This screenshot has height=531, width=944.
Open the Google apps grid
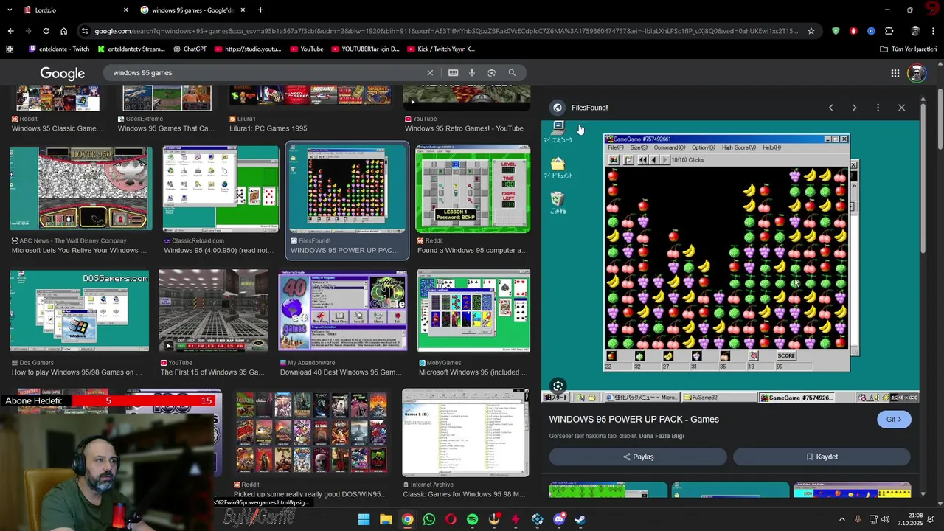pos(895,73)
